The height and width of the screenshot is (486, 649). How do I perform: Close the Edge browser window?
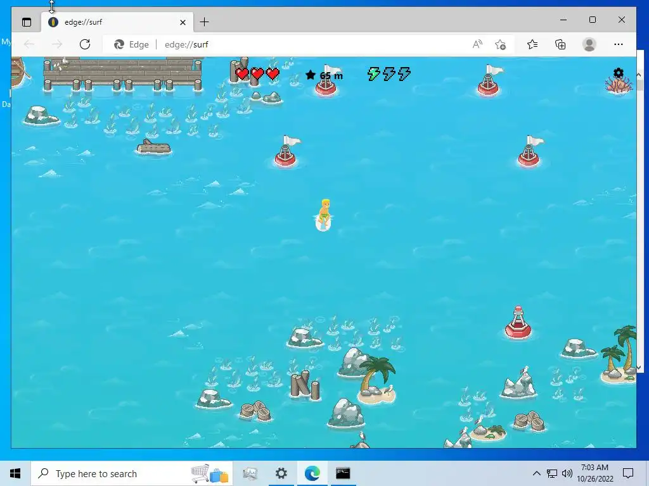621,20
